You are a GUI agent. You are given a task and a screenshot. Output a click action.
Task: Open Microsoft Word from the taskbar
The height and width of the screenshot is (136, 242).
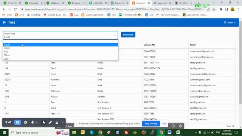click(x=169, y=133)
